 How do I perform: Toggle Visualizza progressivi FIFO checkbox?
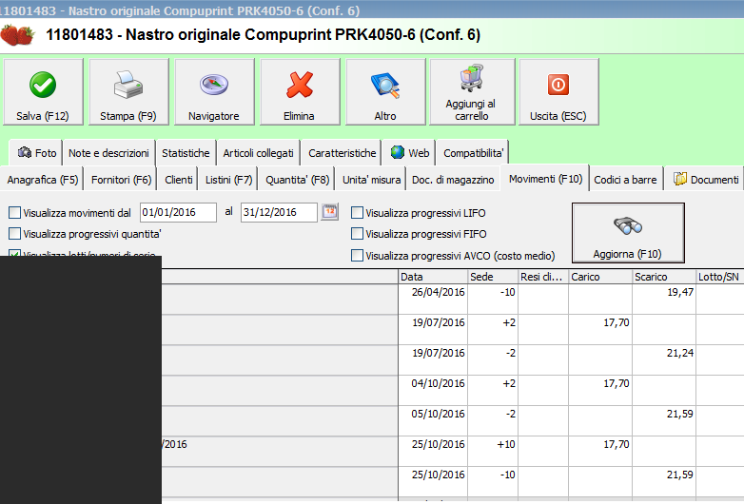tap(357, 233)
